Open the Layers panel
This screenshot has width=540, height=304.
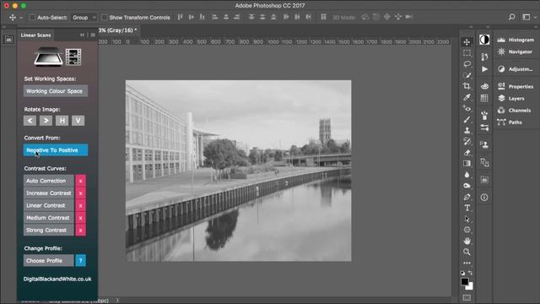511,99
